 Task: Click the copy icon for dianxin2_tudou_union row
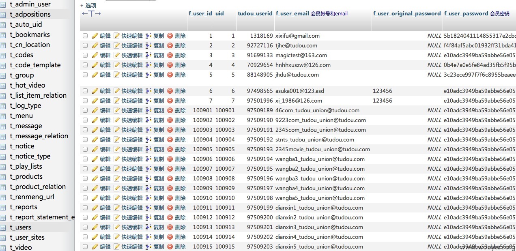[x=148, y=217]
